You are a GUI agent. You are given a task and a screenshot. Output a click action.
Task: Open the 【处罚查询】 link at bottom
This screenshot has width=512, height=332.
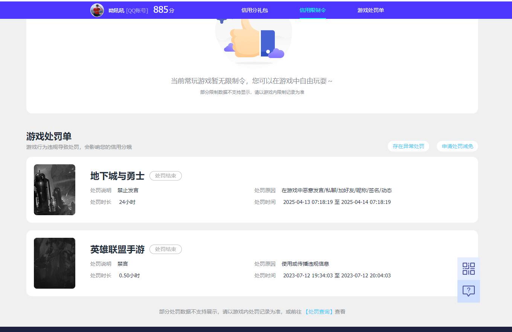[319, 312]
